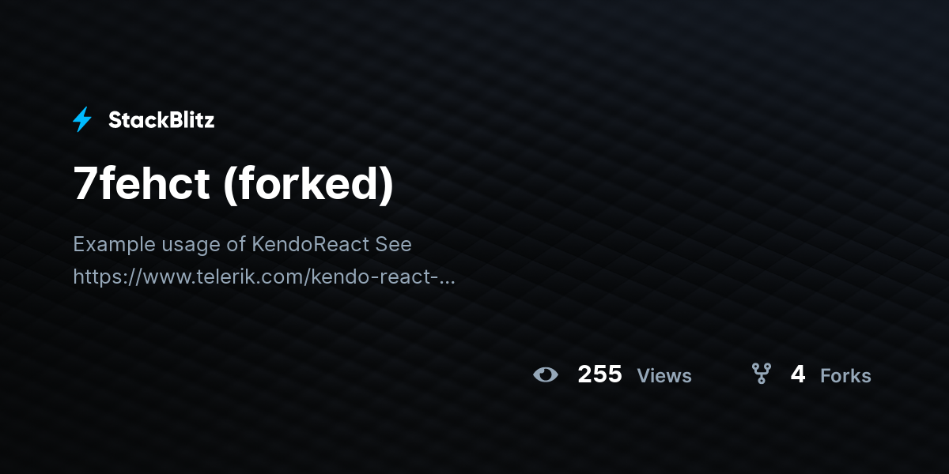Click the Example usage of KendoReact description

pos(242,244)
